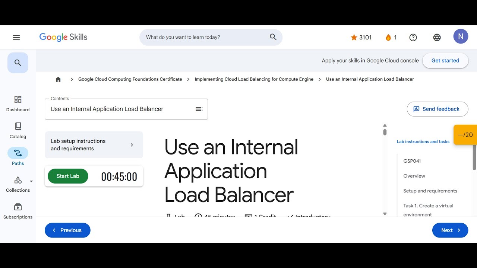Open Collections in the sidebar

pyautogui.click(x=18, y=184)
